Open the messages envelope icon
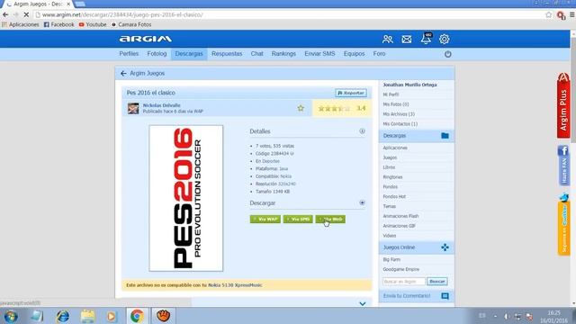 407,39
